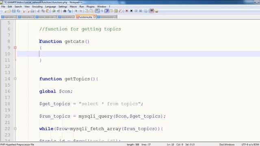This screenshot has width=260, height=146.
Task: Click Run Macro Multiple Times icon
Action: click(141, 11)
